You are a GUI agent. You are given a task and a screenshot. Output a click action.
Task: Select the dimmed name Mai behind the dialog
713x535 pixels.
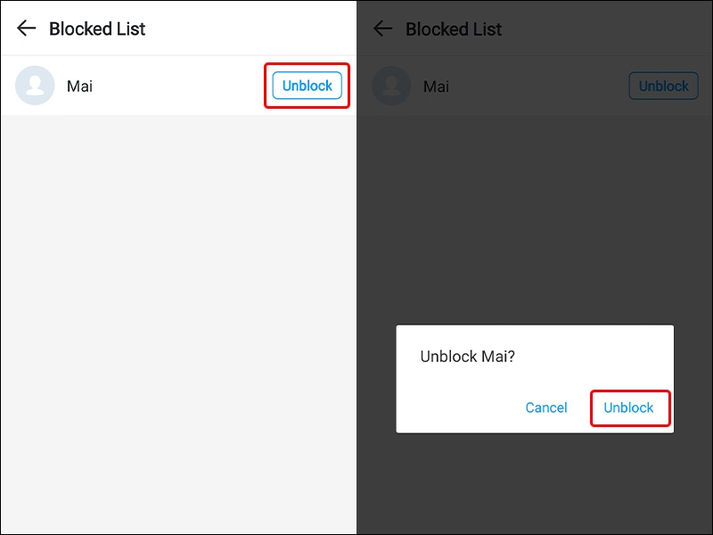436,86
